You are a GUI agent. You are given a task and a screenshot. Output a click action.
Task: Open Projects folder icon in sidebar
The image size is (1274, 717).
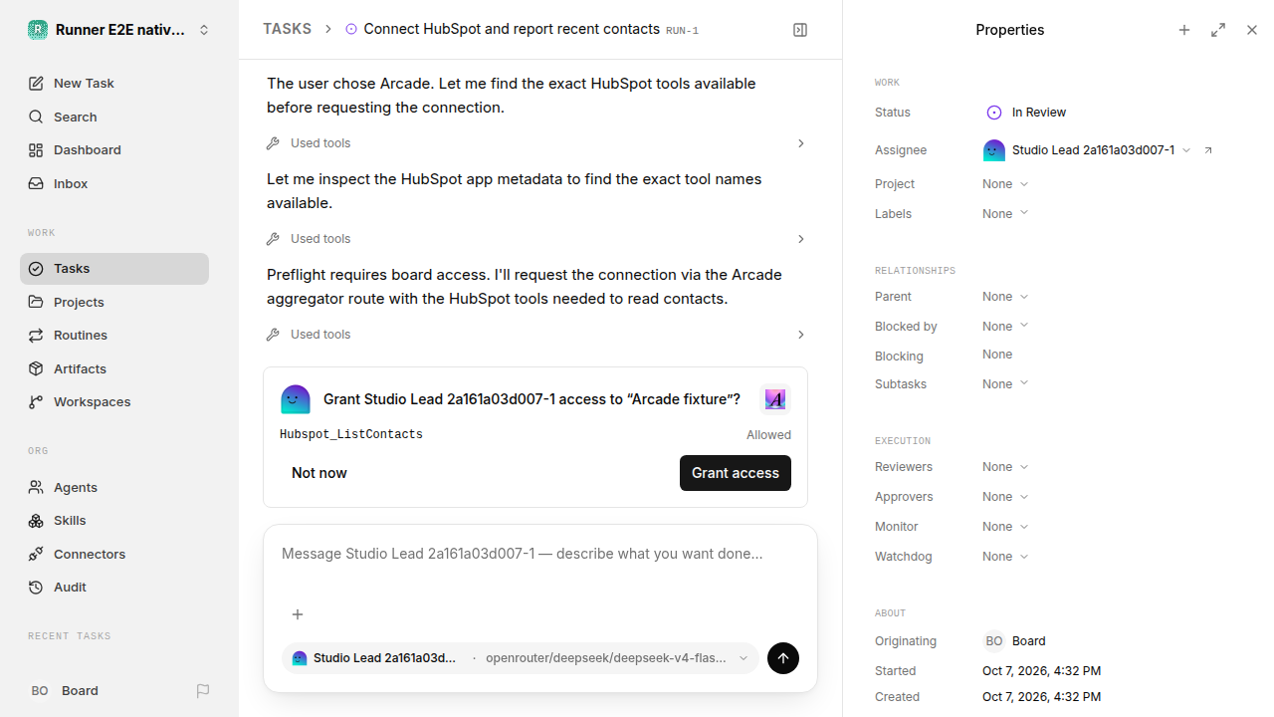click(x=36, y=302)
